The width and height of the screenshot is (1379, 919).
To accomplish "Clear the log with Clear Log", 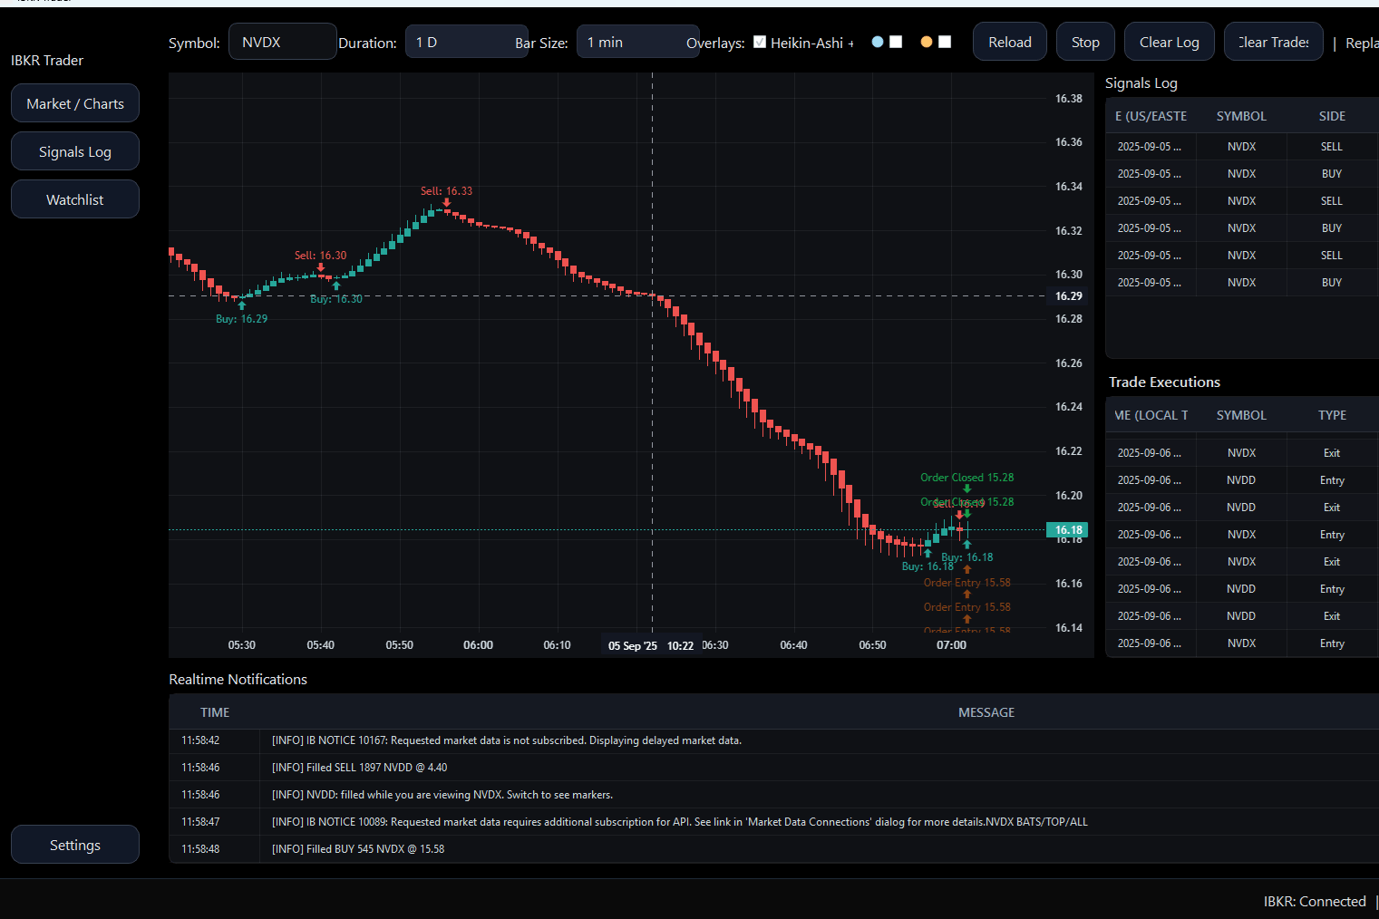I will (1169, 41).
